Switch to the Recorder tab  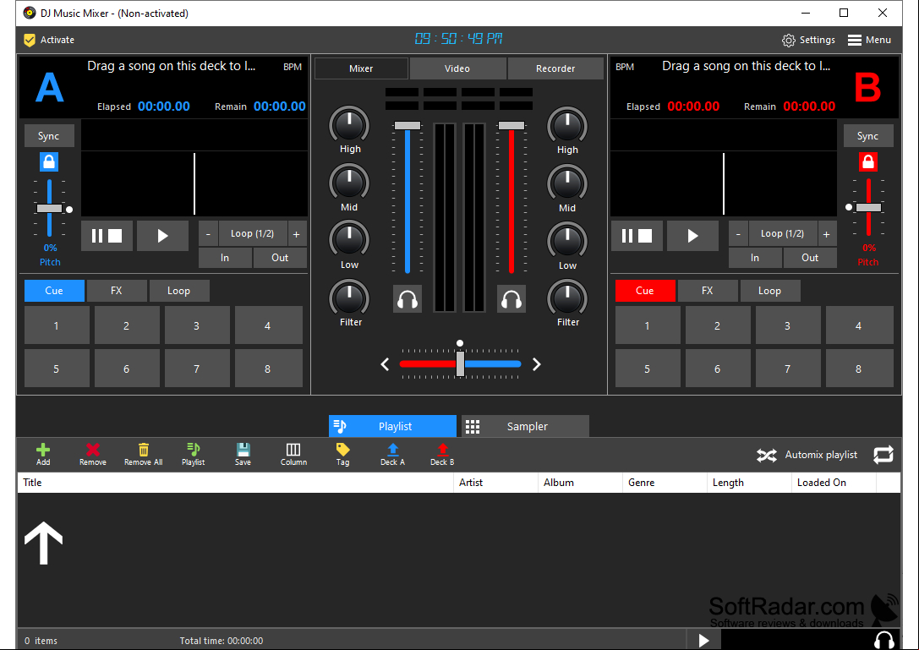(555, 68)
